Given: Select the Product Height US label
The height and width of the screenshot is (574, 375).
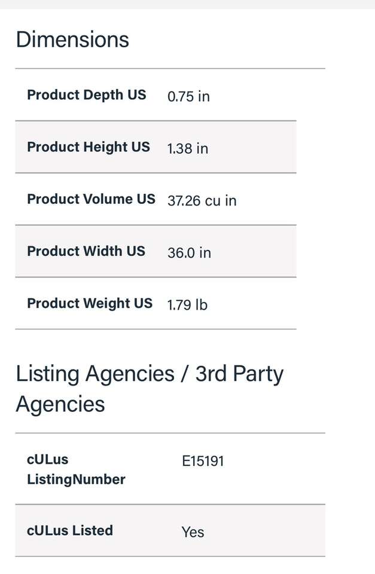Looking at the screenshot, I should pyautogui.click(x=89, y=147).
